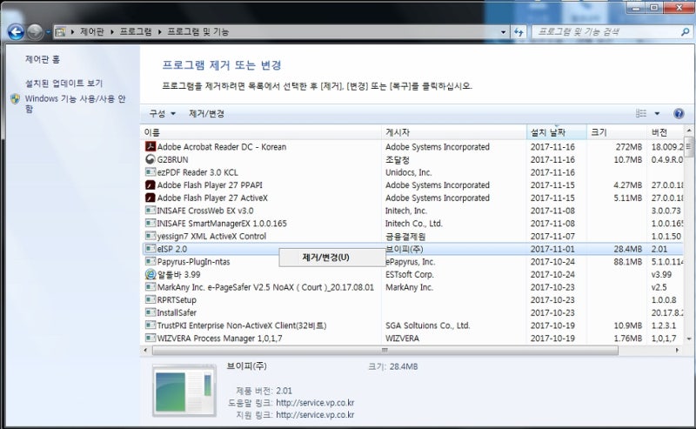Click the MarkAny e-PageSafer icon

point(150,287)
